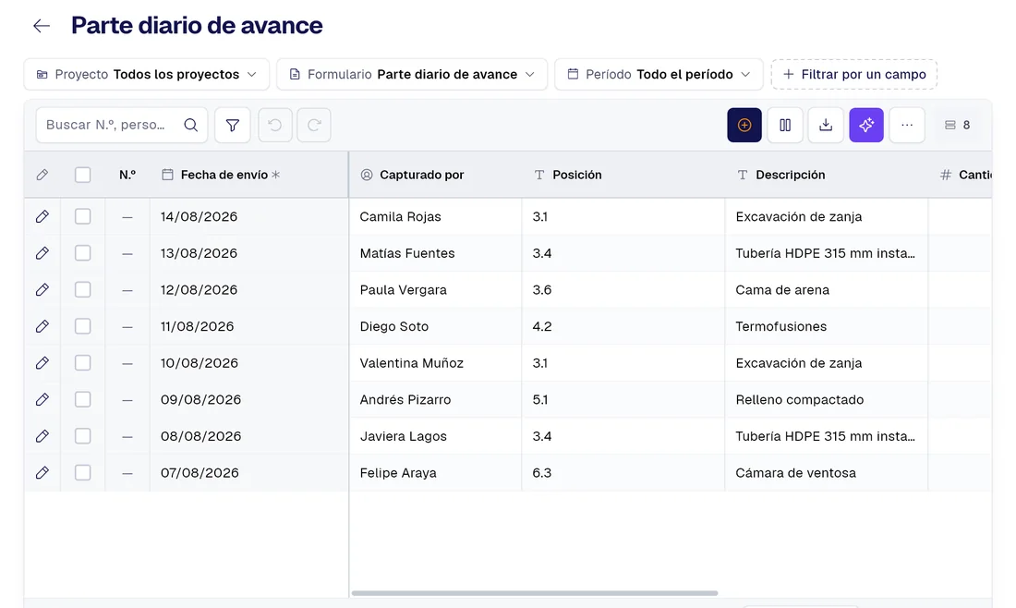
Task: Click the Camila Rojas cell
Action: point(435,216)
